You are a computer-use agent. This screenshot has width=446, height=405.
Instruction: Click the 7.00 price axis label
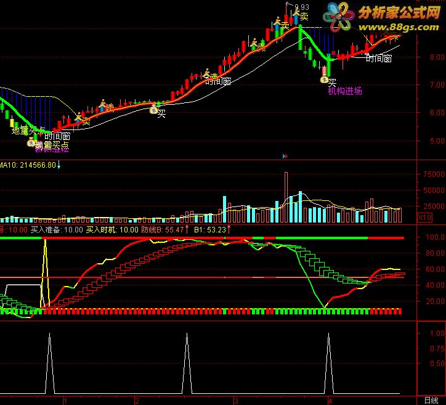[x=437, y=85]
